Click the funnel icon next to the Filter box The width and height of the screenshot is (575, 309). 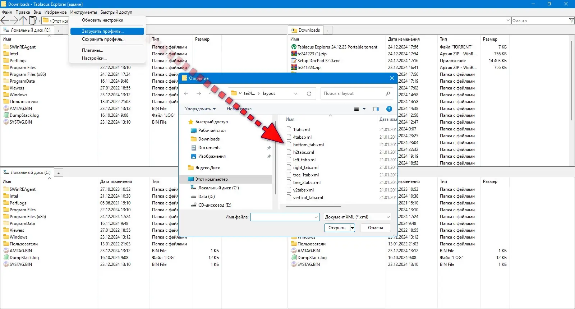coord(571,20)
